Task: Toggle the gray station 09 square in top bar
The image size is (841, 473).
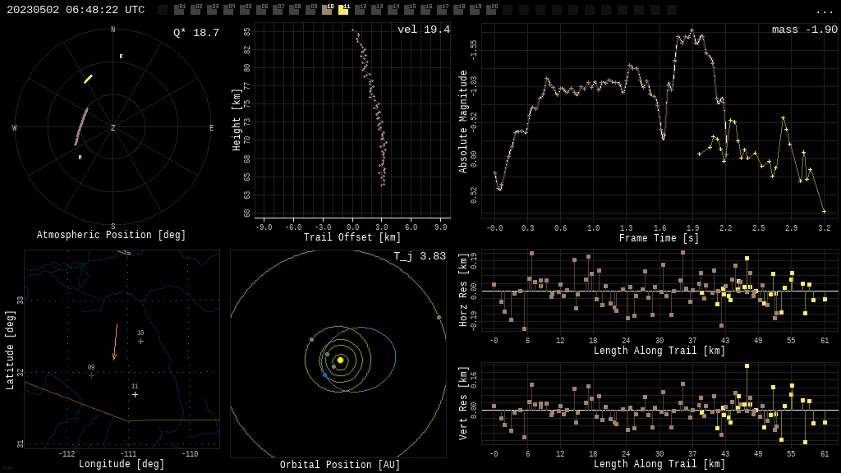Action: coord(311,10)
